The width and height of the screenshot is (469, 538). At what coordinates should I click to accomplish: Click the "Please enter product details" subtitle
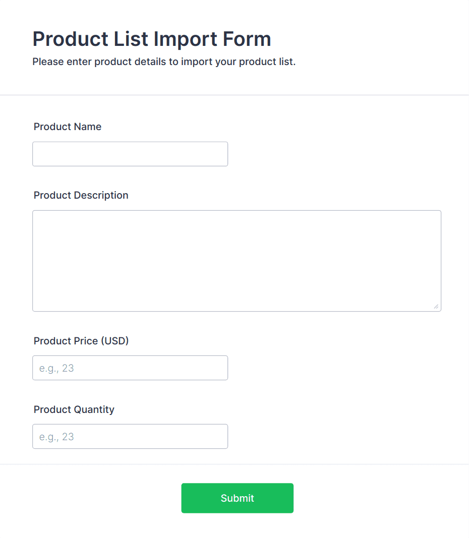[x=164, y=62]
